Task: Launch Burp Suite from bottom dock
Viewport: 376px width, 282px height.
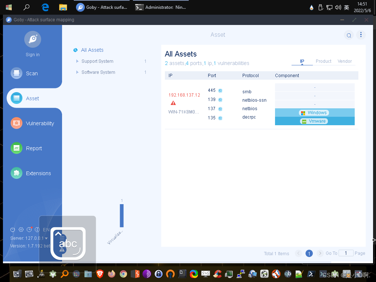Action: point(135,274)
